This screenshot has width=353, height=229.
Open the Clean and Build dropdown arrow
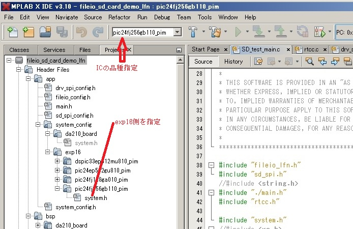coord(225,32)
